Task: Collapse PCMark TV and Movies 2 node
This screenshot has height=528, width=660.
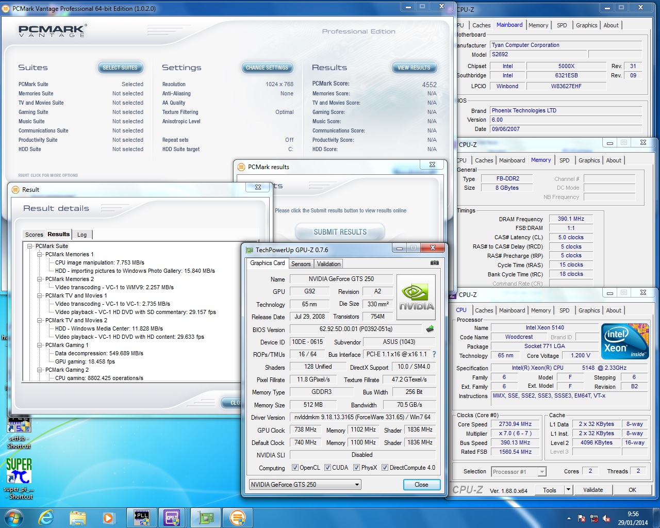Action: [40, 321]
